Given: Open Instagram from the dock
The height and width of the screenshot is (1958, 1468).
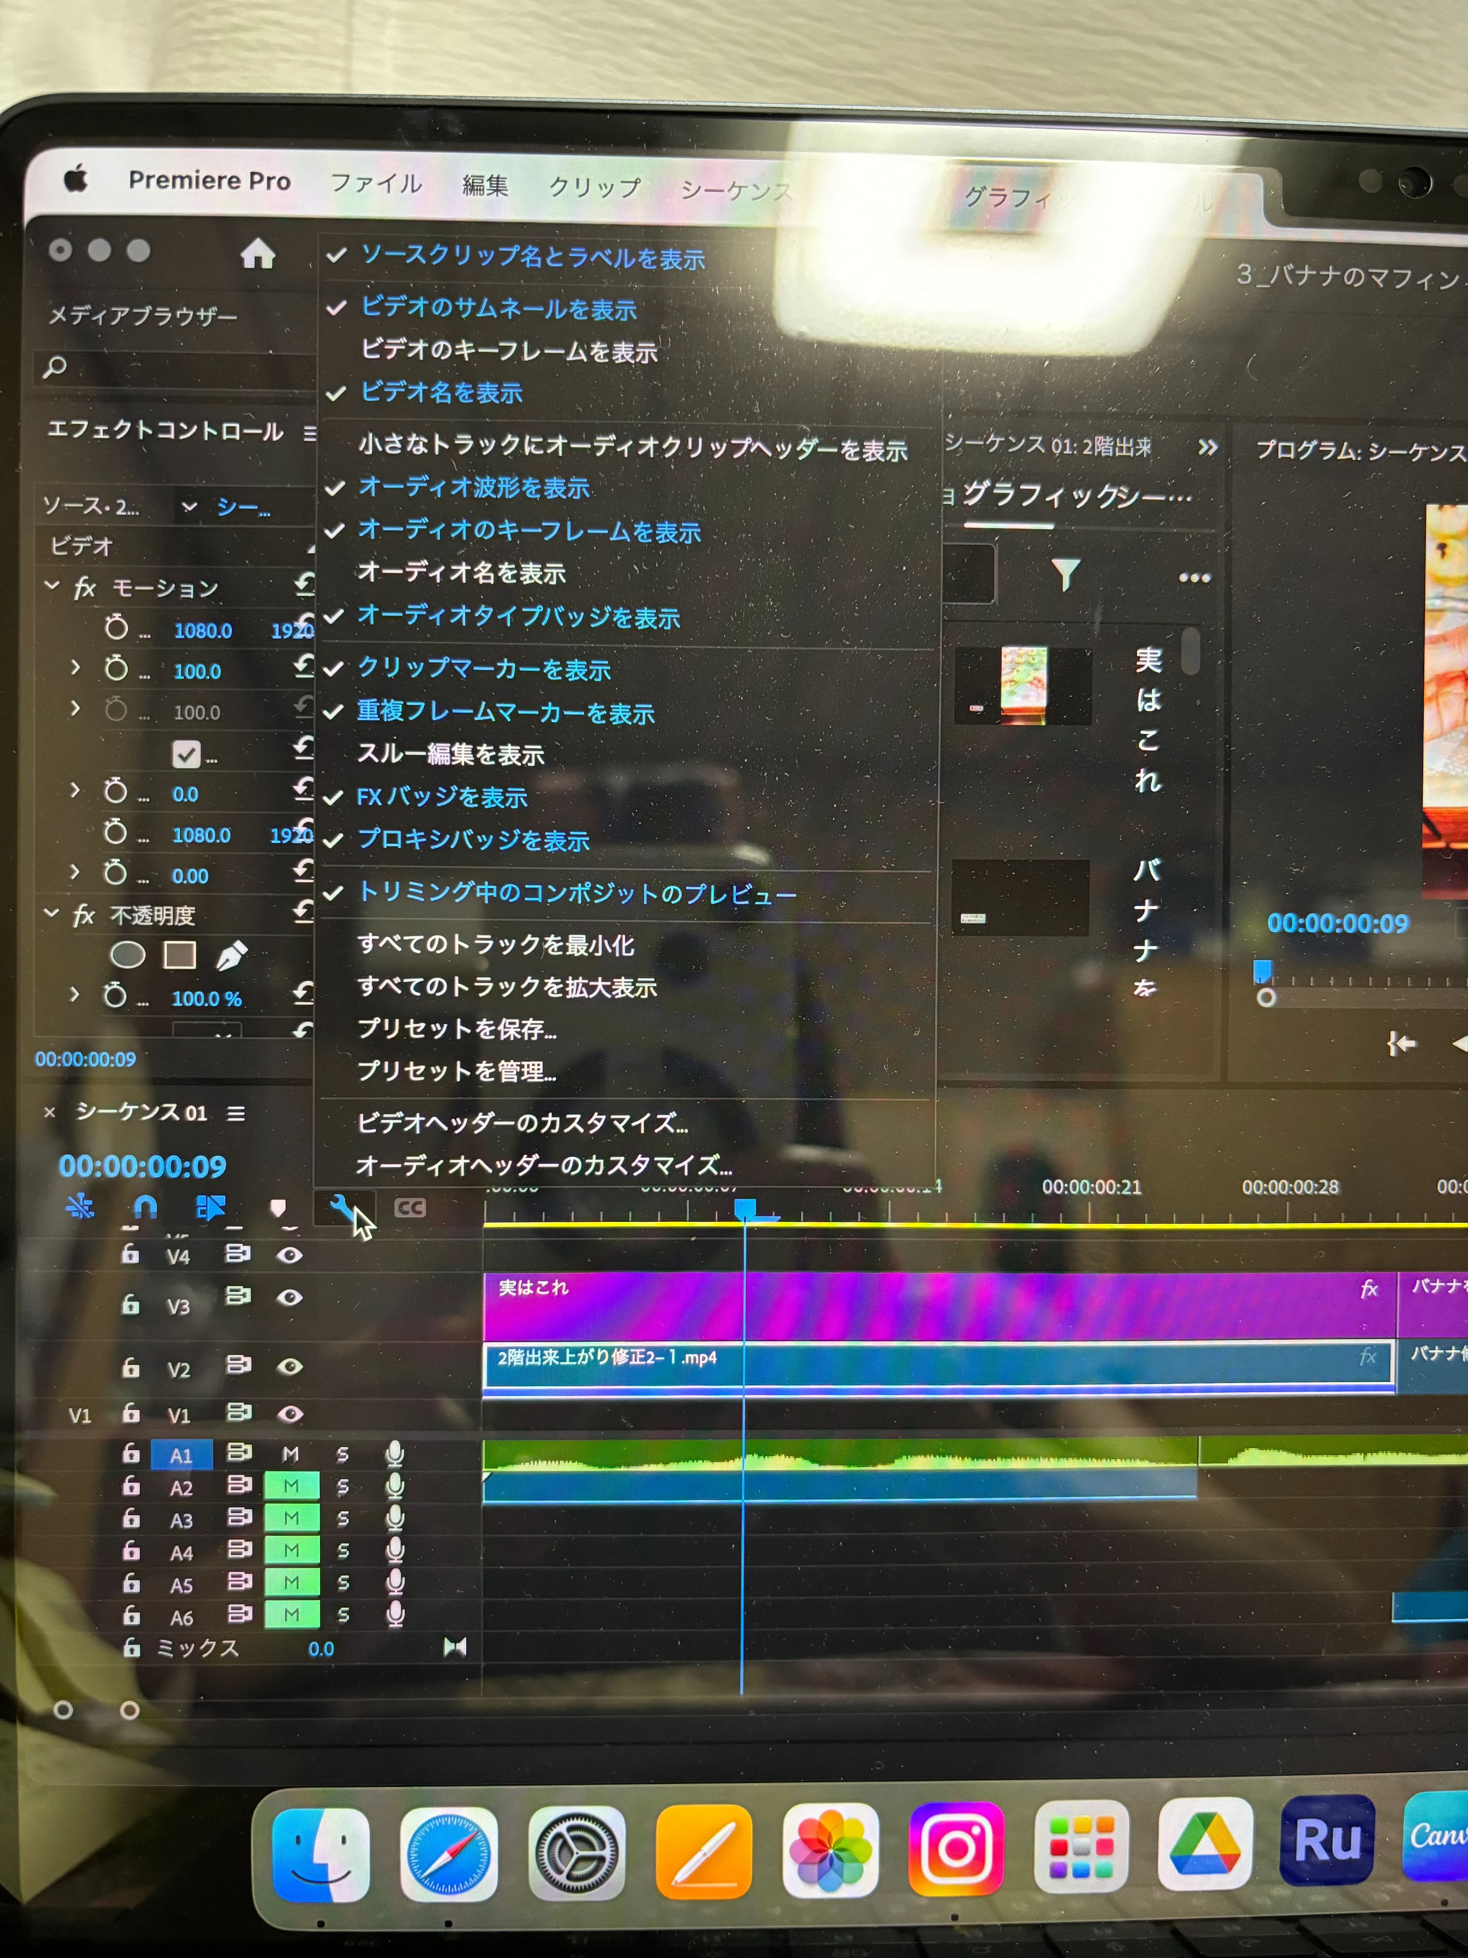Looking at the screenshot, I should [956, 1848].
